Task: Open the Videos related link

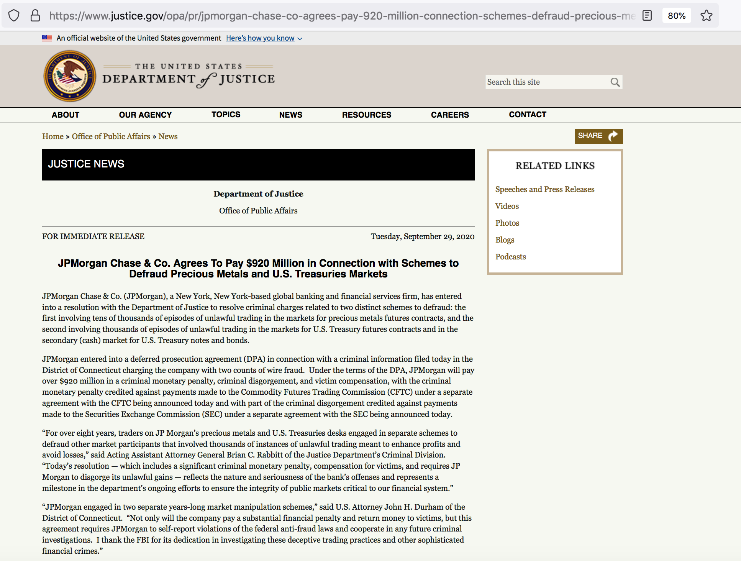Action: coord(507,206)
